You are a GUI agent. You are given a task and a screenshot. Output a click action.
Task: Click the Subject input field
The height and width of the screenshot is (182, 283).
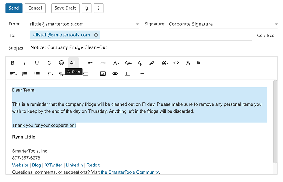[x=154, y=47]
